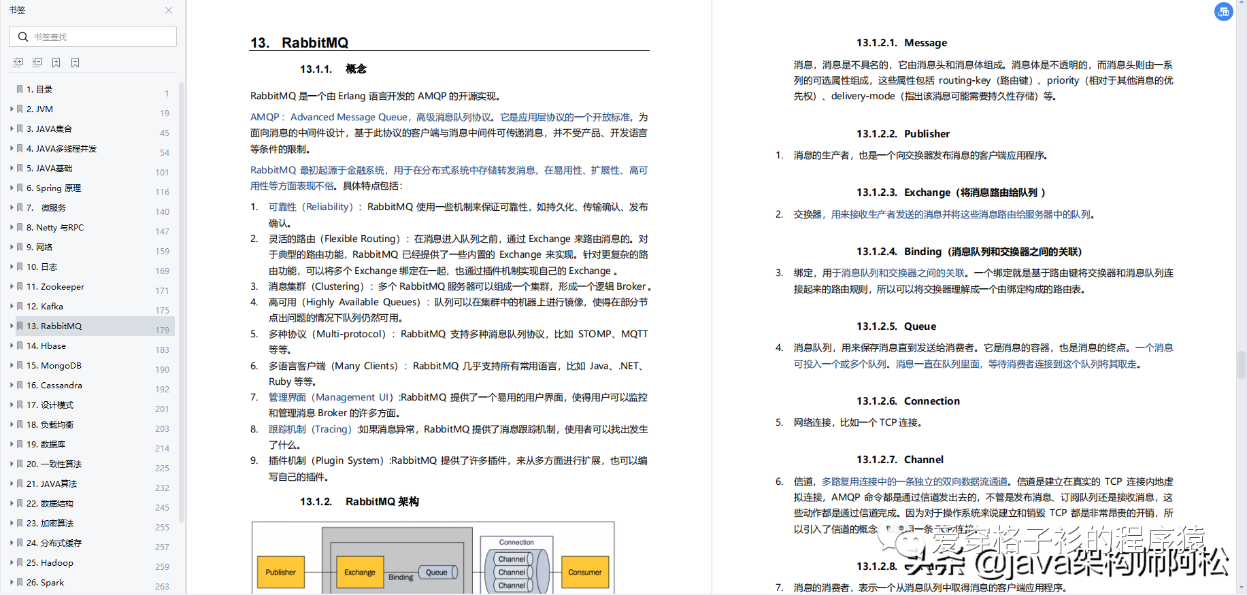Click bookmark flag icon beside 6. Spring 原理

point(20,188)
